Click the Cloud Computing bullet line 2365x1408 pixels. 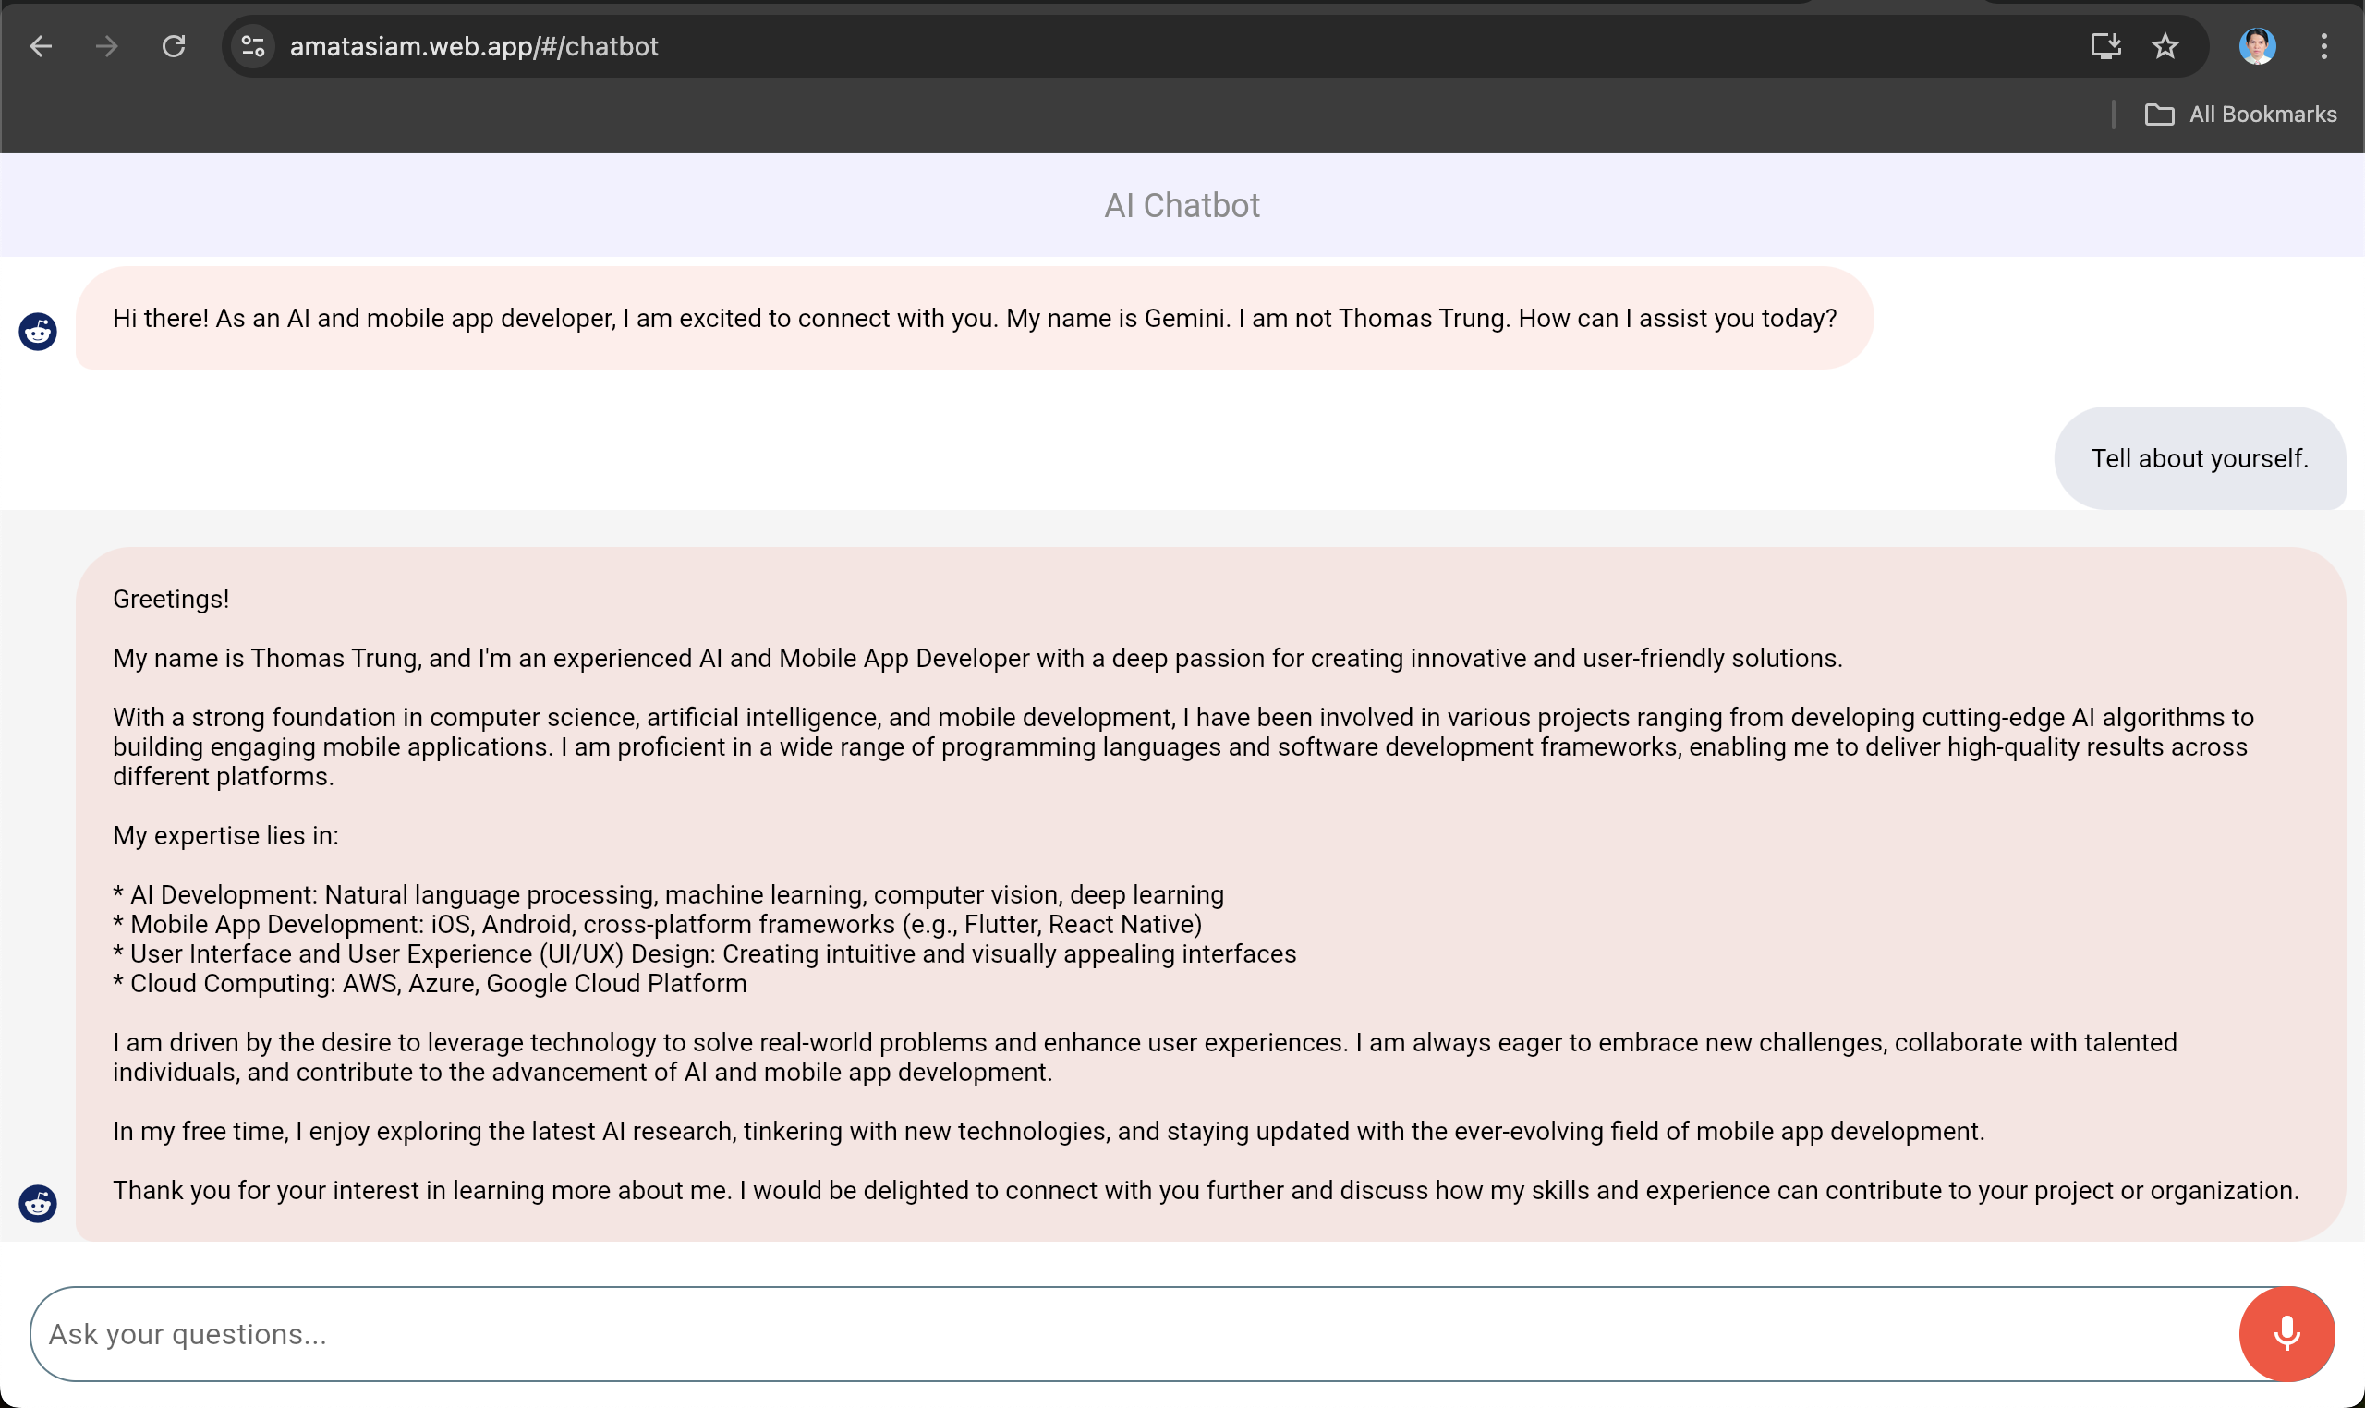(429, 983)
